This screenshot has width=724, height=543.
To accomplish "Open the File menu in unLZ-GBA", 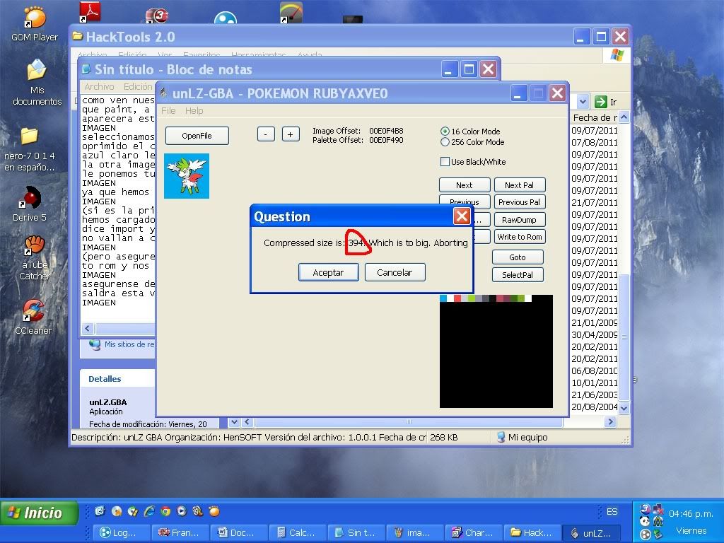I will coord(168,111).
